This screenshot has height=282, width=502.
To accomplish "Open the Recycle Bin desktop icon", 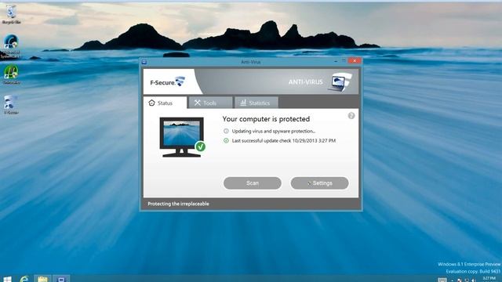I will [x=11, y=13].
